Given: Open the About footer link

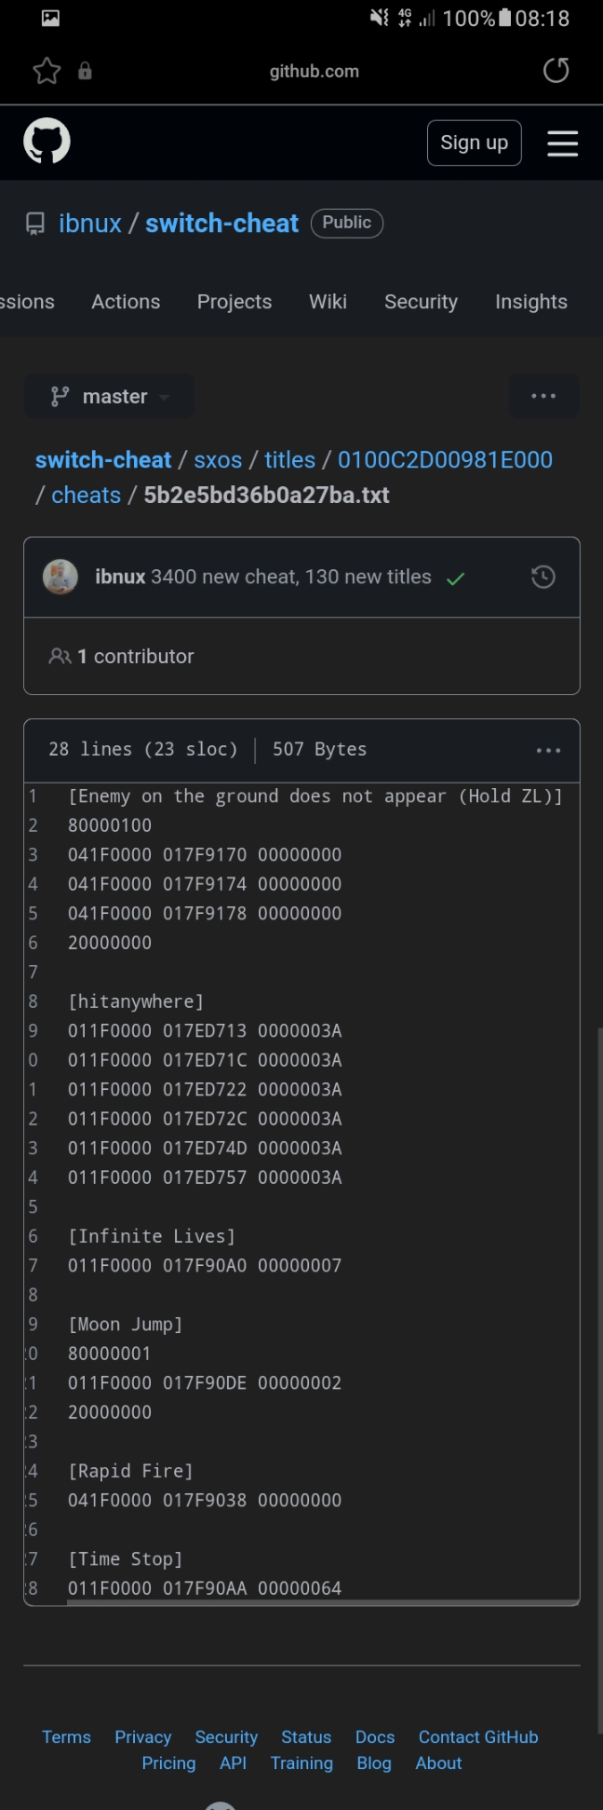Looking at the screenshot, I should [x=438, y=1763].
